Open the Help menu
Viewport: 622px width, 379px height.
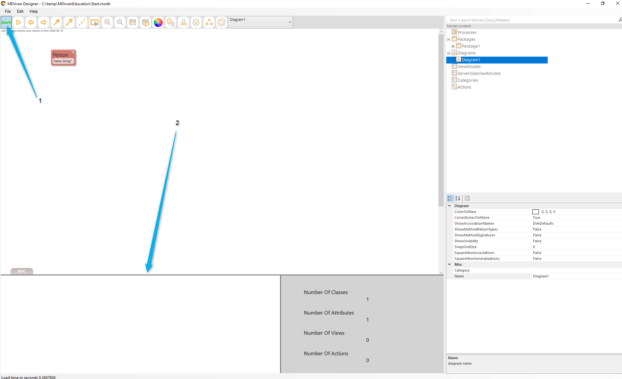click(34, 11)
